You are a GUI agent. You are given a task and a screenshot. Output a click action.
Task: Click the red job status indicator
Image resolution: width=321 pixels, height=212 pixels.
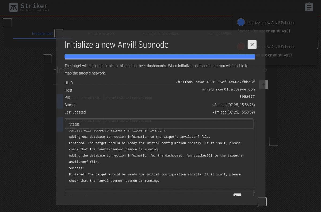(x=241, y=46)
